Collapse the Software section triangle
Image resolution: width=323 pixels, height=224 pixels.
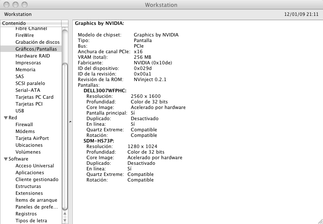(x=6, y=159)
